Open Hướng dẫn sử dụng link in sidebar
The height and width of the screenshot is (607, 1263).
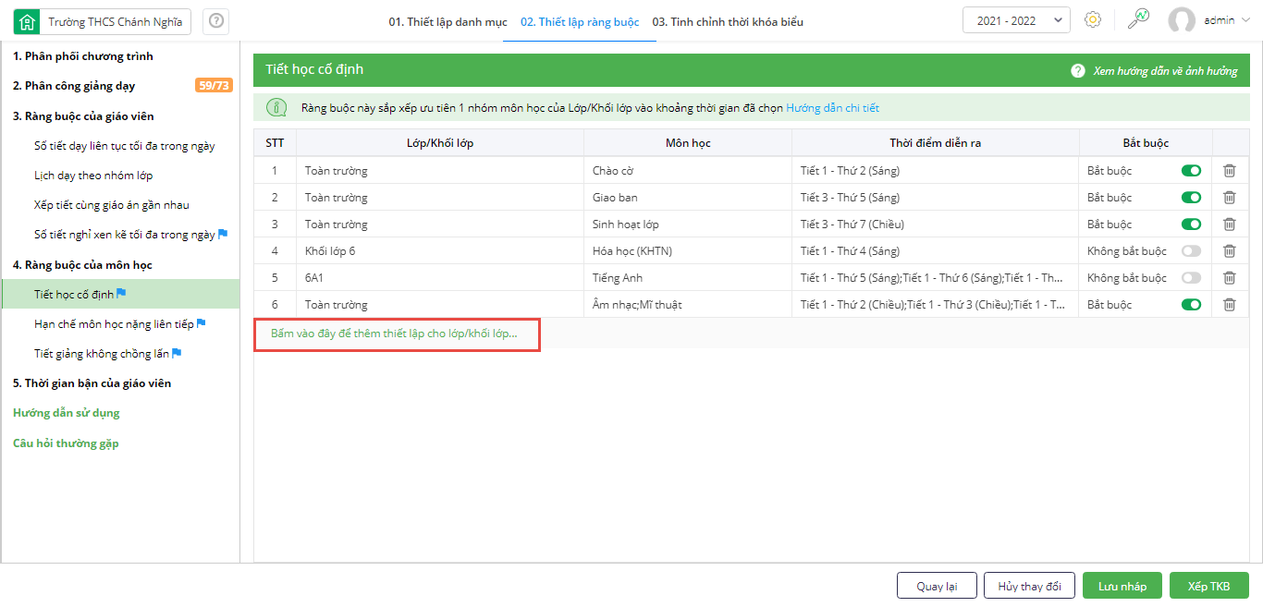pos(67,413)
